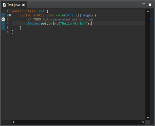Click the closing brace on line 6
Viewport: 155px width, 126px height.
13,32
